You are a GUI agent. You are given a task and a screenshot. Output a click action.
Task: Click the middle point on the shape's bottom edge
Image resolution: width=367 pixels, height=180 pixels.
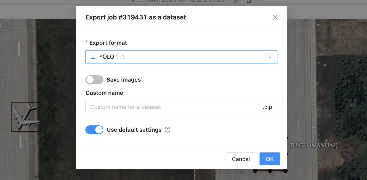270,171
